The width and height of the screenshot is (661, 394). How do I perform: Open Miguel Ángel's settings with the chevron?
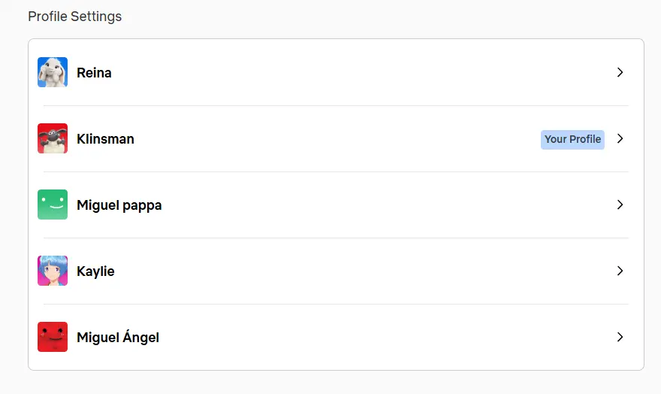coord(620,337)
